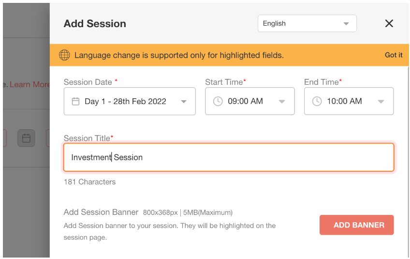Click the globe icon in the language banner
410x259 pixels.
(64, 55)
